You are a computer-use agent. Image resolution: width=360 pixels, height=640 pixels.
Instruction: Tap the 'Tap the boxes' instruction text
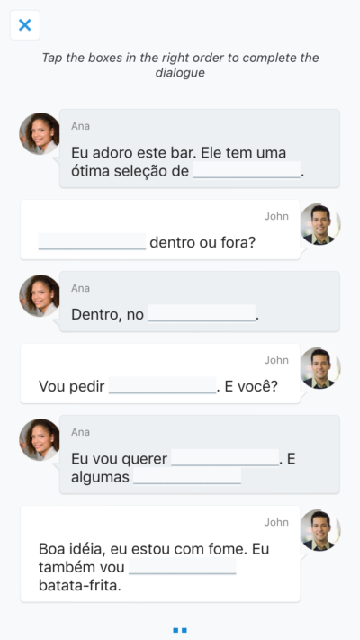pos(180,65)
